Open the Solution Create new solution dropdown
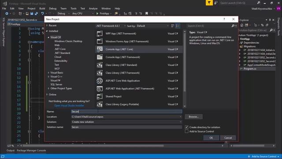 (x=180, y=122)
